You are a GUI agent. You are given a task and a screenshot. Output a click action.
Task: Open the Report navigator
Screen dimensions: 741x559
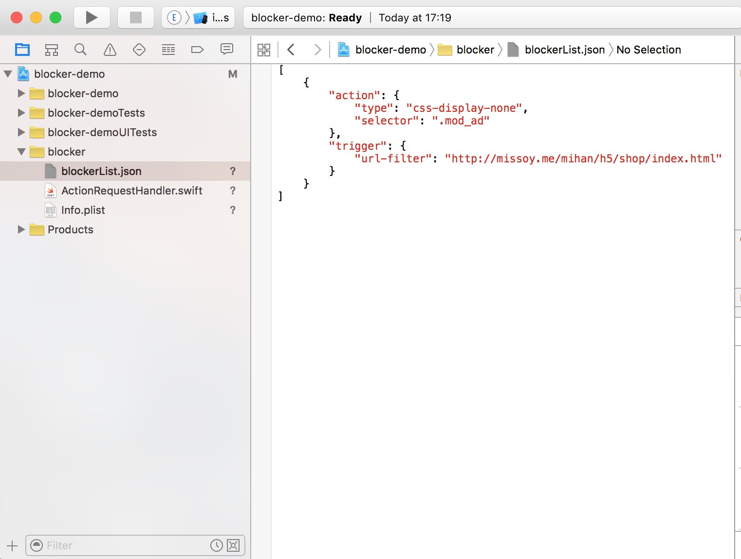(227, 50)
